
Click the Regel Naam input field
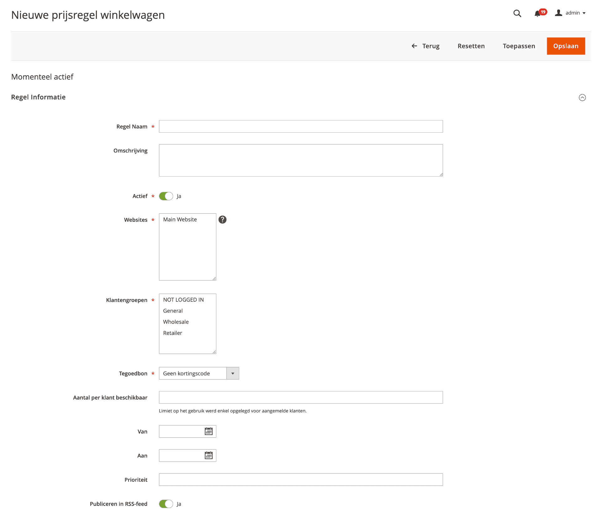pyautogui.click(x=301, y=126)
